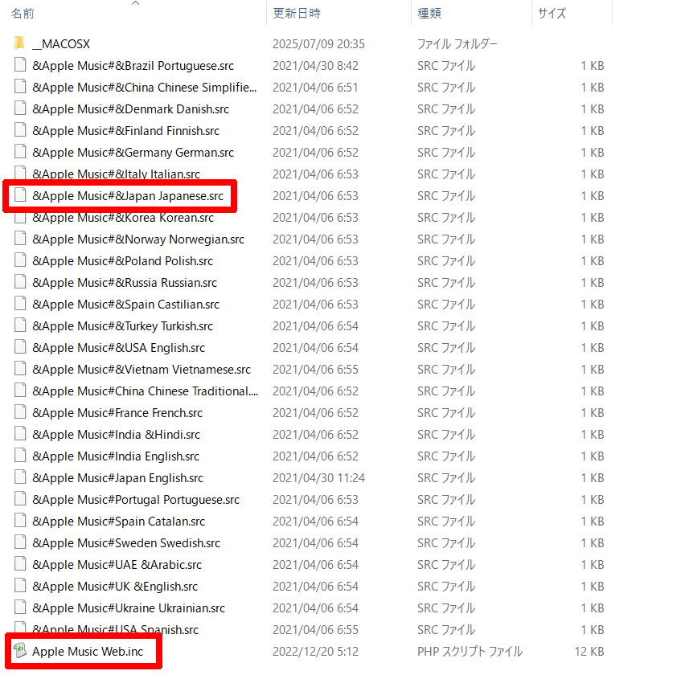This screenshot has width=681, height=675.
Task: Click the USA English.src file icon
Action: [x=20, y=347]
